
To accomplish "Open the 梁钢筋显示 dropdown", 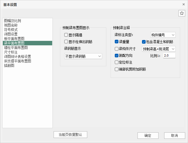I will tap(83, 56).
